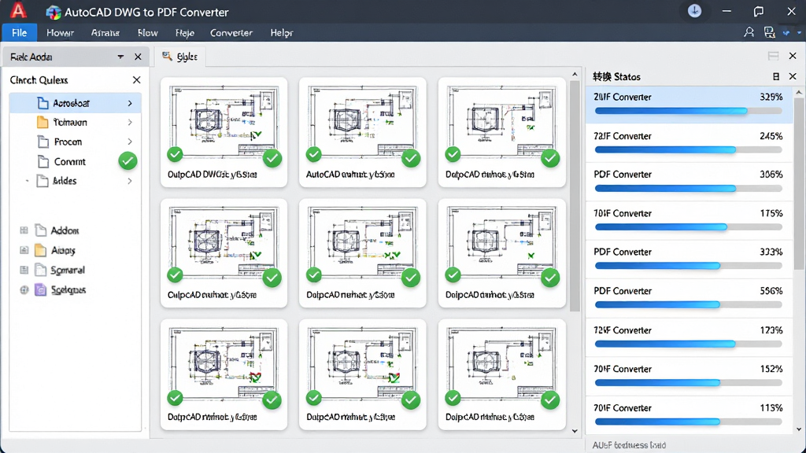Expand the Aorosloar row using its chevron
The height and width of the screenshot is (453, 806).
point(130,103)
